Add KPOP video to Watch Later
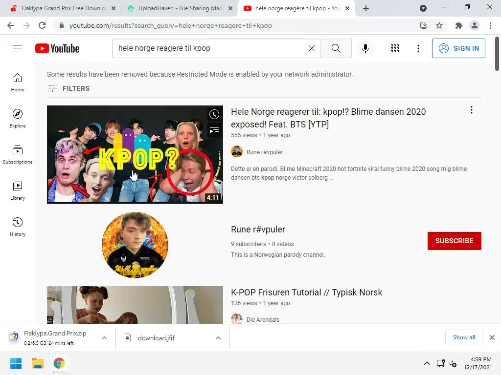Image resolution: width=501 pixels, height=375 pixels. click(214, 114)
